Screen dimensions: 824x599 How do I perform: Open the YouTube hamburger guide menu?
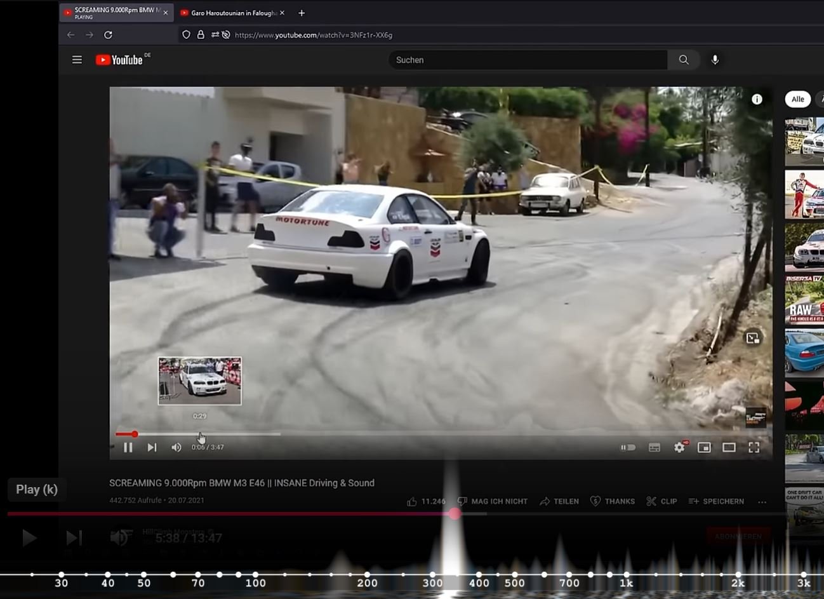77,60
